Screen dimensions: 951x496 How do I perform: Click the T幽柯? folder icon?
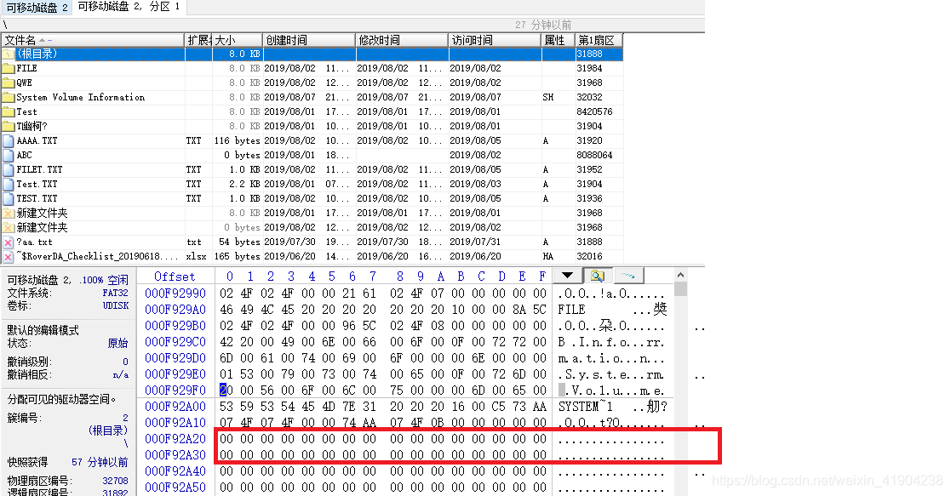click(9, 126)
